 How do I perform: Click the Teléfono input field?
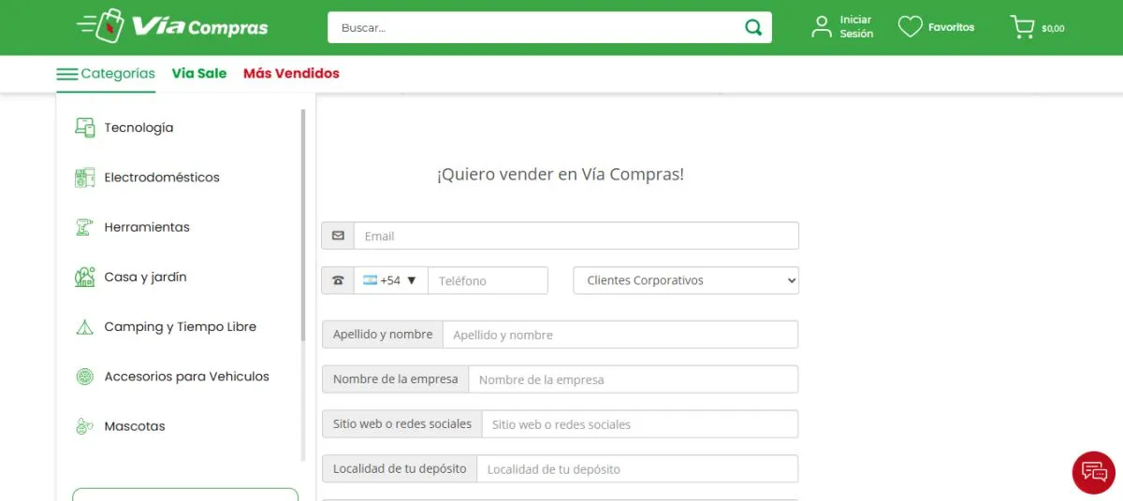pyautogui.click(x=488, y=280)
